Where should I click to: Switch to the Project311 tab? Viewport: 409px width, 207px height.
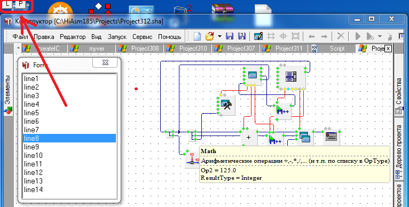tap(285, 49)
